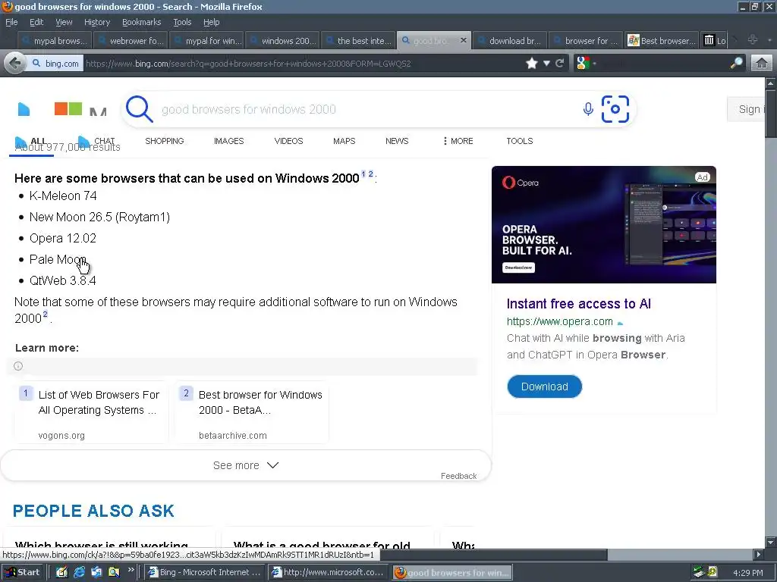Viewport: 777px width, 582px height.
Task: Select the MAPS search filter
Action: (x=344, y=141)
